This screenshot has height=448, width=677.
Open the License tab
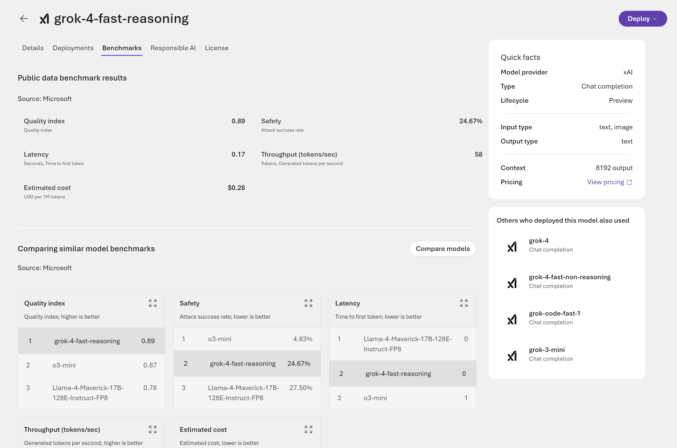tap(216, 48)
